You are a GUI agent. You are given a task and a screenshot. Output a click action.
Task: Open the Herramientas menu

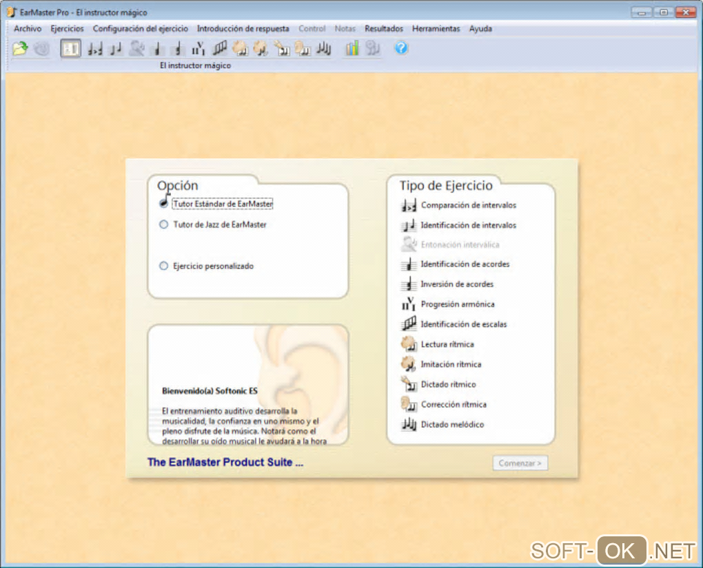coord(436,29)
